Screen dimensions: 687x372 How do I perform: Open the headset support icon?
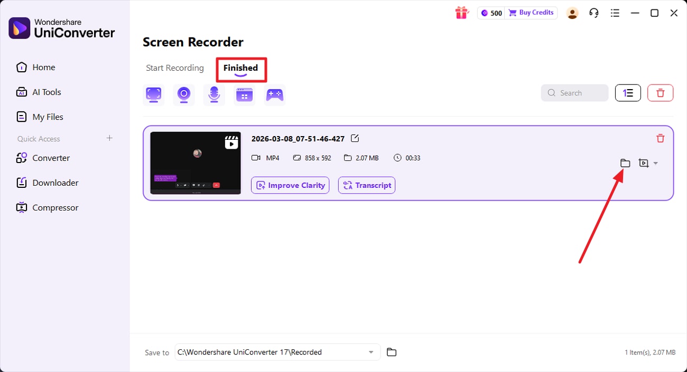coord(593,12)
